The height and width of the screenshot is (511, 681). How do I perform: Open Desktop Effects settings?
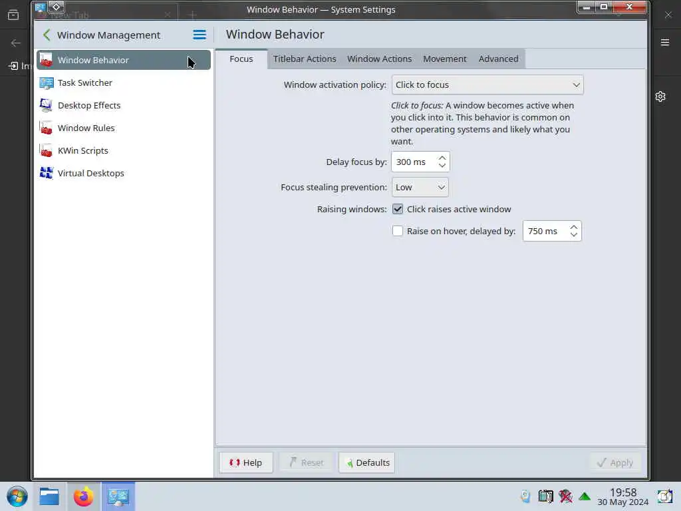pyautogui.click(x=123, y=105)
